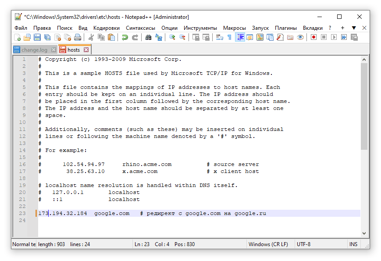Screen dimensions: 381x261
Task: Open the Document List panel icon
Action: tap(270, 37)
